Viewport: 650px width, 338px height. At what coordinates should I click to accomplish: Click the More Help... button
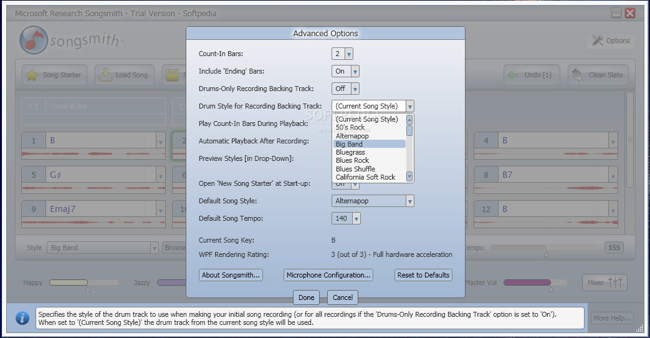[612, 318]
